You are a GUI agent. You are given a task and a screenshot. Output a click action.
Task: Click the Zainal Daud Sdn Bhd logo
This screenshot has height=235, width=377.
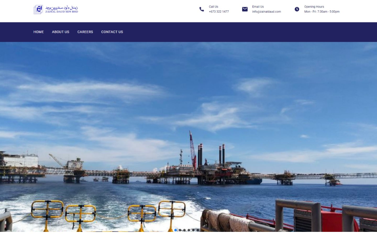tap(56, 9)
